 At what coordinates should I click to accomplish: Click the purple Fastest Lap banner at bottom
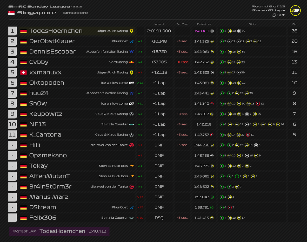click(x=59, y=231)
